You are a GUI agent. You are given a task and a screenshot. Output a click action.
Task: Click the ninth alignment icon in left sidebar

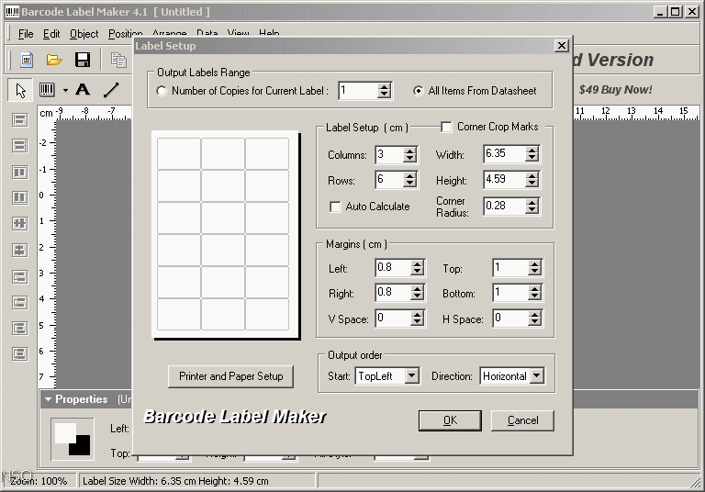click(x=19, y=328)
